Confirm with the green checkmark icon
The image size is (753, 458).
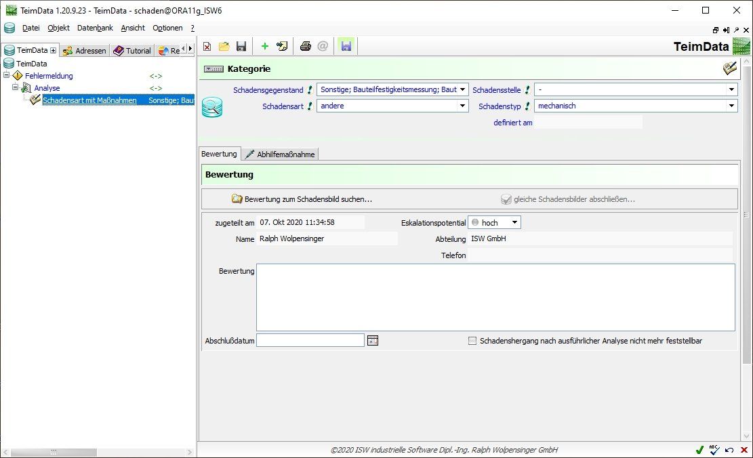[699, 449]
